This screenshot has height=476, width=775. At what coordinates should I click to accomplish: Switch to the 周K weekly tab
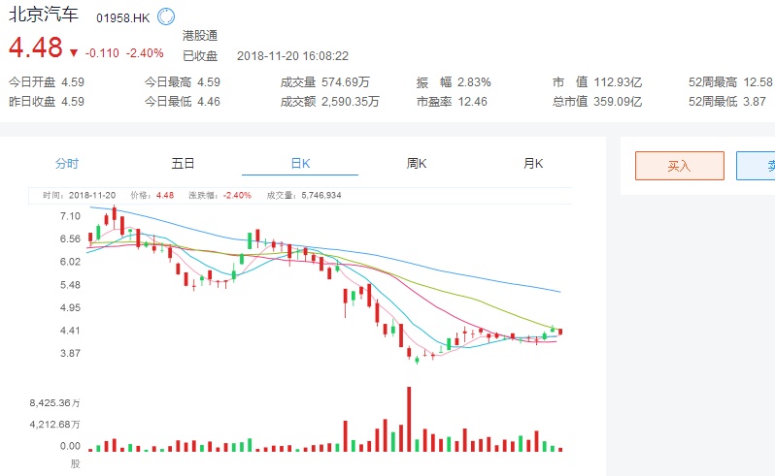point(417,164)
